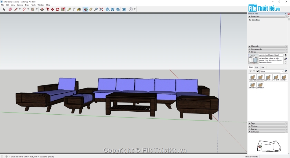
Task: Activate the Line pencil tool
Action: 16,9
